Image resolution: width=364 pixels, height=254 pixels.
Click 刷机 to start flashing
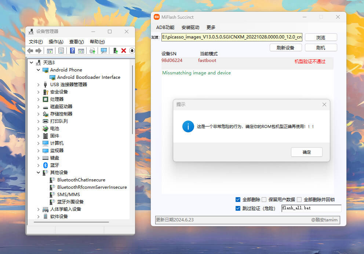click(x=321, y=48)
